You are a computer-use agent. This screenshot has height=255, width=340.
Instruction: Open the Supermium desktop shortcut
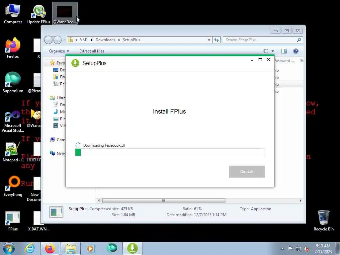tap(13, 82)
